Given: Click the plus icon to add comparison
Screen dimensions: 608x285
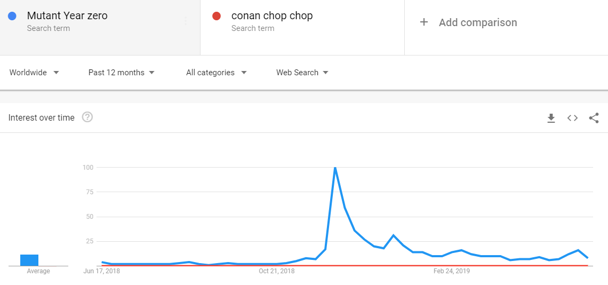Looking at the screenshot, I should tap(424, 22).
